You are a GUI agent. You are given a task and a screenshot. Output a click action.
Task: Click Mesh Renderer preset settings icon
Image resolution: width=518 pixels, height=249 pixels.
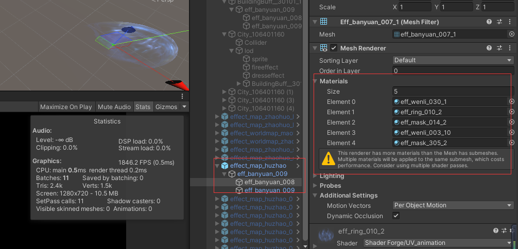point(499,48)
